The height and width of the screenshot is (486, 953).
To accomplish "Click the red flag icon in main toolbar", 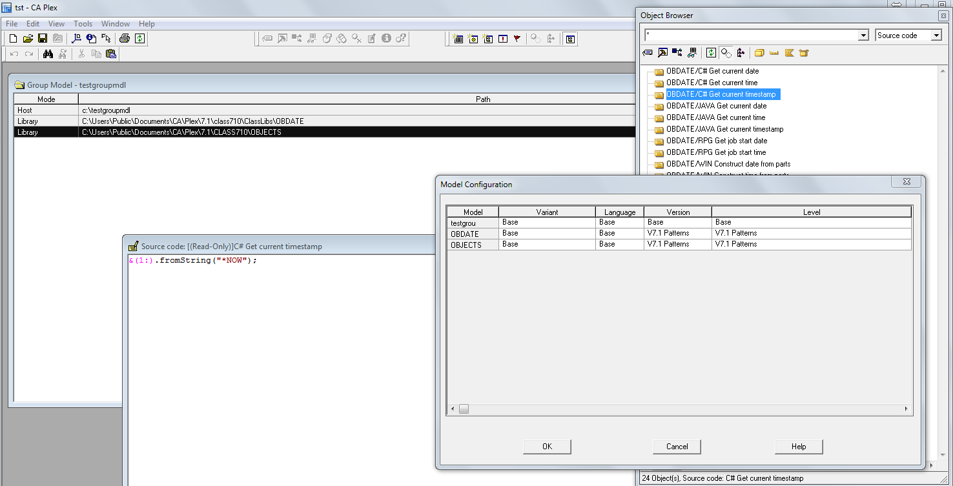I will (517, 39).
